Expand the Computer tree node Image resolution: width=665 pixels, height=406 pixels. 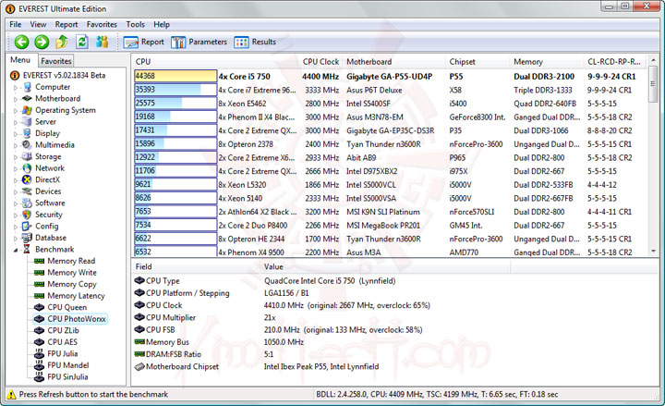(x=16, y=88)
